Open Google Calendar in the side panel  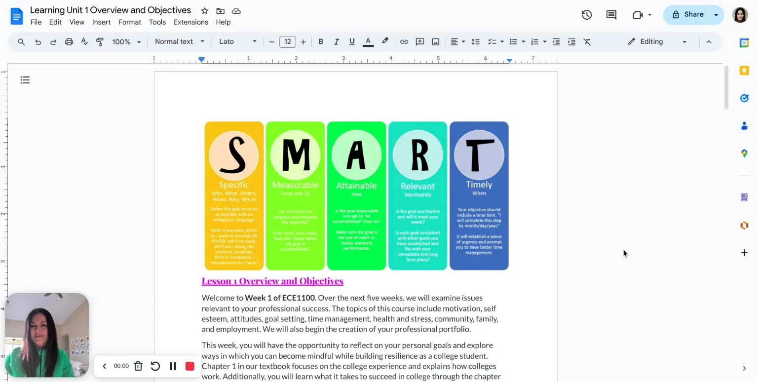744,43
